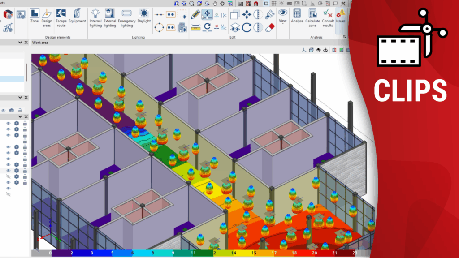Image resolution: width=459 pixels, height=258 pixels.
Task: Expand the Analysis group dialog launcher
Action: (344, 37)
